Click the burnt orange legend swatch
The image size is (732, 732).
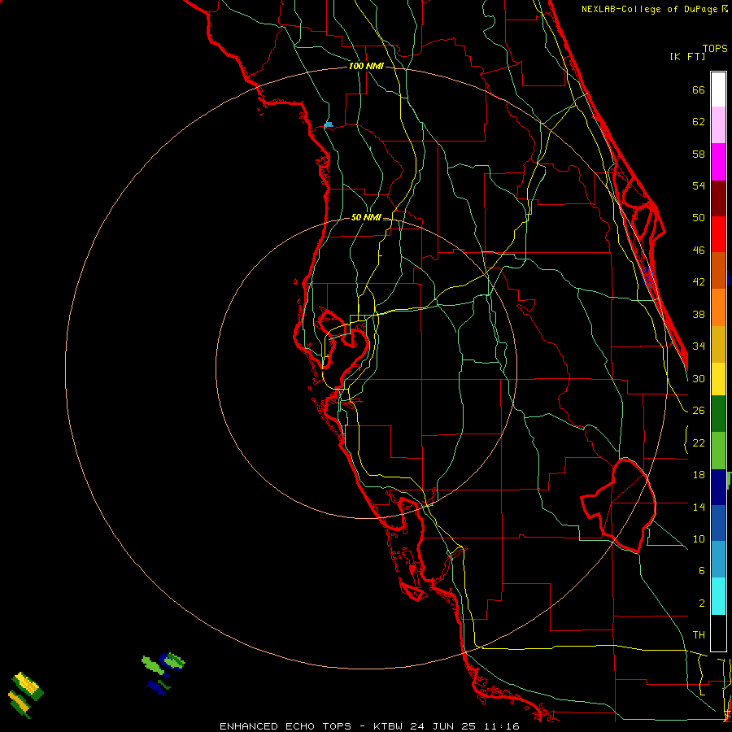[x=718, y=271]
